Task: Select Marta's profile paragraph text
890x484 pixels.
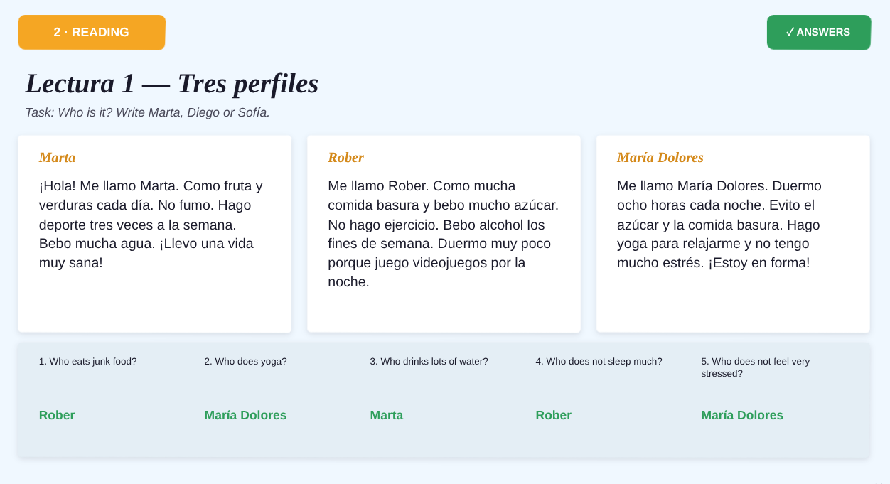Action: coord(151,224)
